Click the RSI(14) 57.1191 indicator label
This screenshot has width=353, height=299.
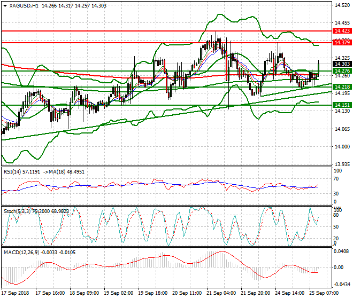click(x=22, y=172)
